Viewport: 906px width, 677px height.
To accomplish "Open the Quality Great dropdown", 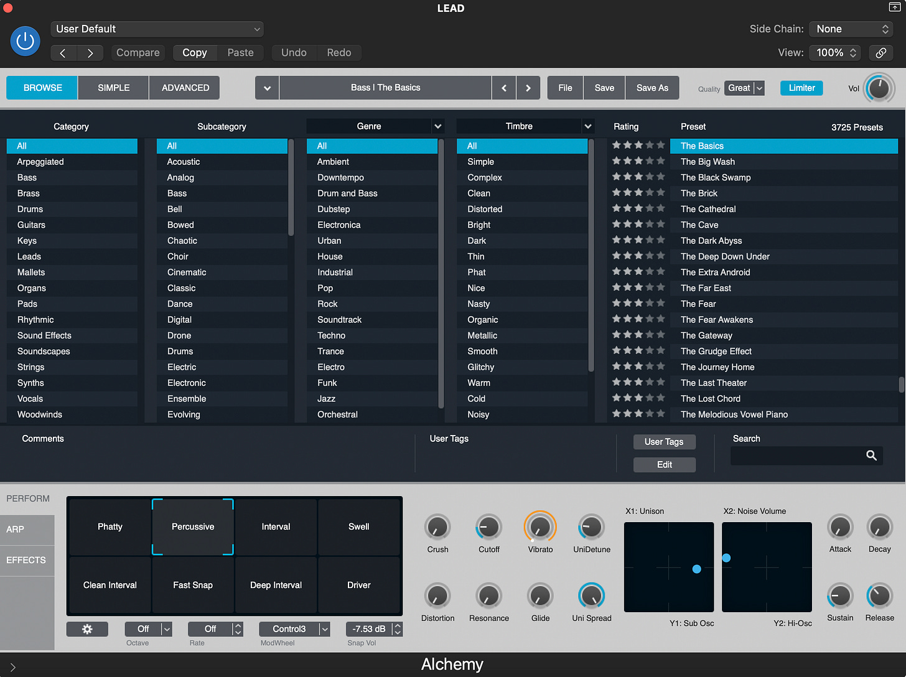I will 745,88.
